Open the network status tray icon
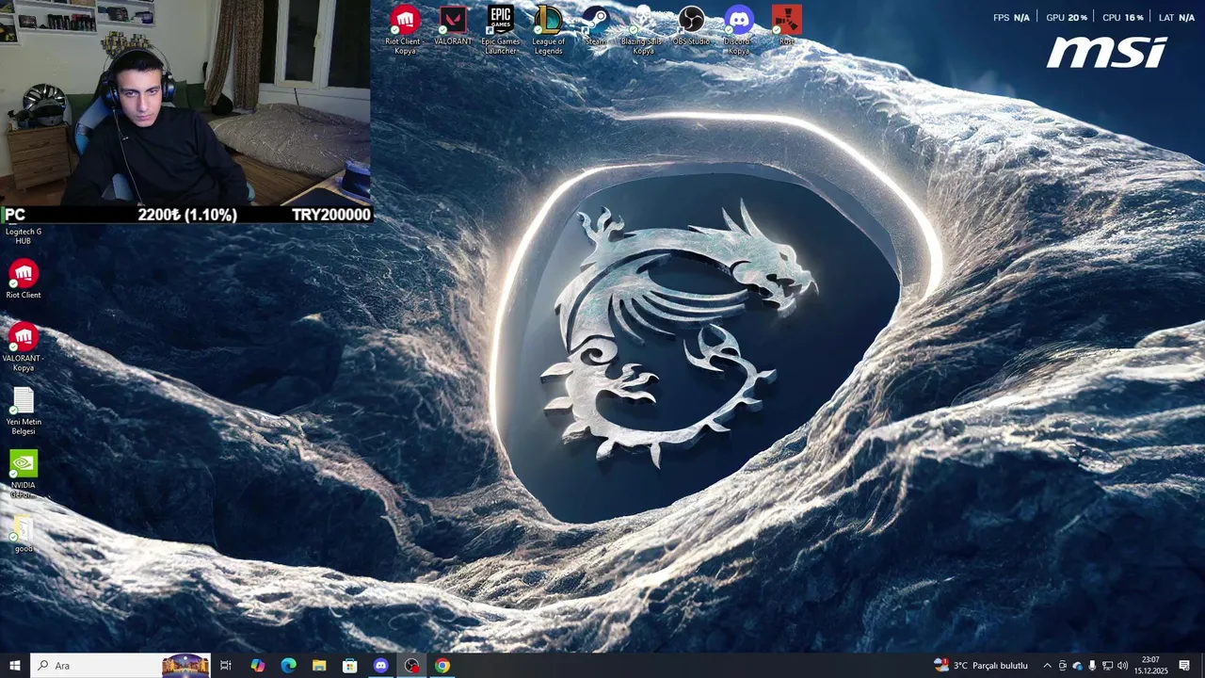This screenshot has height=678, width=1205. pyautogui.click(x=1107, y=666)
